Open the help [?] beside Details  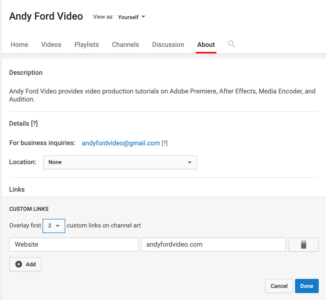click(x=35, y=123)
